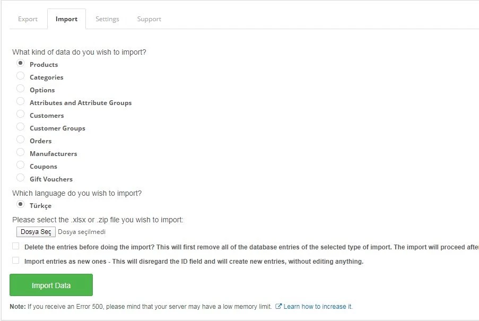The width and height of the screenshot is (479, 321).
Task: Switch to the Export tab
Action: click(x=28, y=19)
